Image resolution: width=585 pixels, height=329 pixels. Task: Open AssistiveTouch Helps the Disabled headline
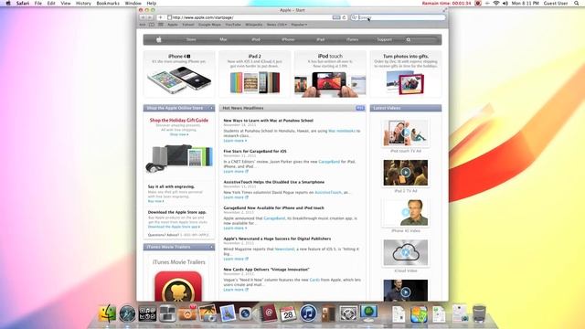274,182
